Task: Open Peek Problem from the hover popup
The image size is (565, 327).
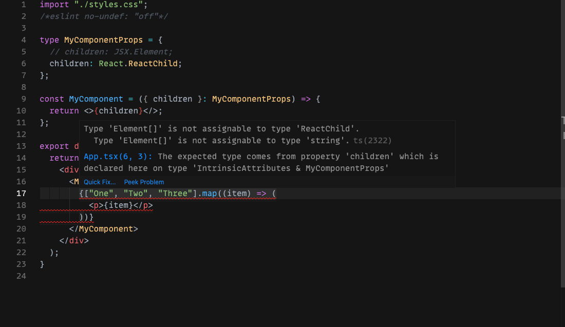Action: coord(144,182)
